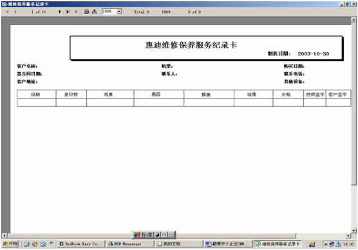Go to the first report page
The image size is (358, 250).
click(x=7, y=12)
